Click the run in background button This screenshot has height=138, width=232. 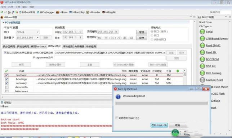(159, 125)
